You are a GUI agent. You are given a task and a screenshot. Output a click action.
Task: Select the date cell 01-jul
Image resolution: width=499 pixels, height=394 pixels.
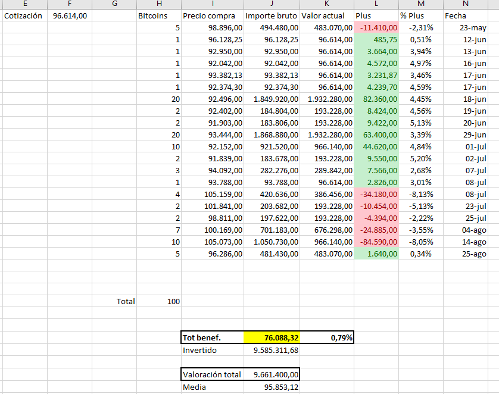pos(465,146)
